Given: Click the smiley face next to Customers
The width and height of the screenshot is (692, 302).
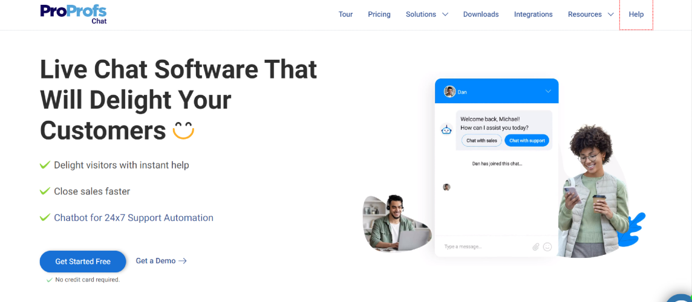Looking at the screenshot, I should [183, 130].
